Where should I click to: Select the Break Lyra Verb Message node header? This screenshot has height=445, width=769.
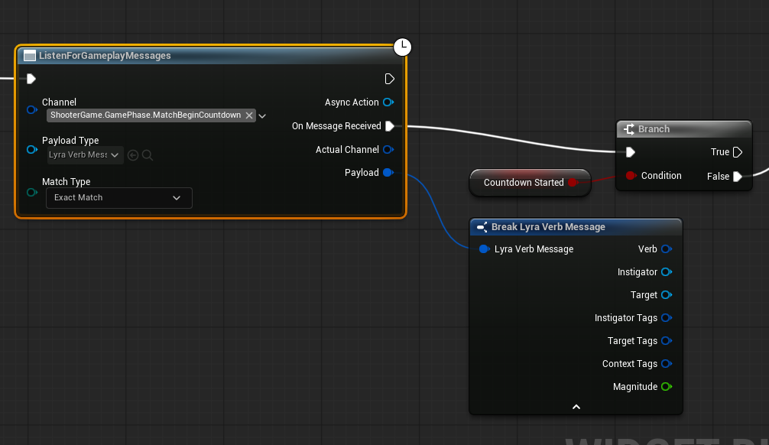click(x=576, y=226)
